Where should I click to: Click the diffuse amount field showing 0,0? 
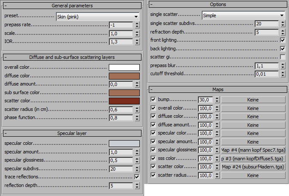[x=121, y=84]
